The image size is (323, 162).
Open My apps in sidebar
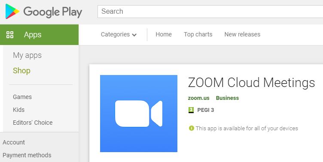pyautogui.click(x=27, y=55)
